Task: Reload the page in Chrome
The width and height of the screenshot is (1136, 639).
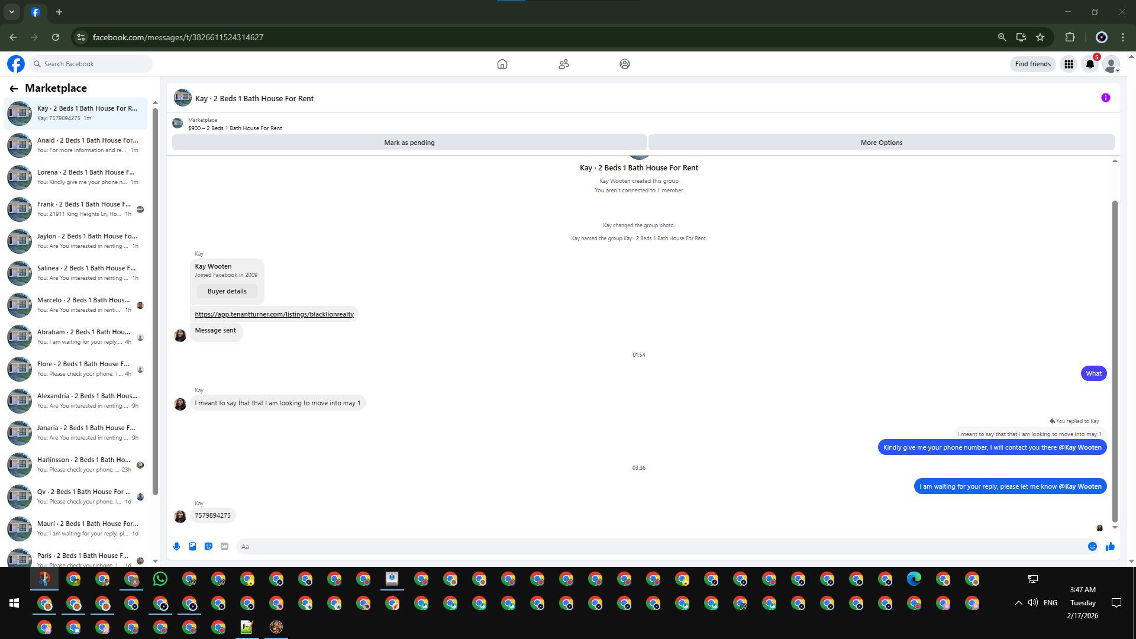Action: 56,37
